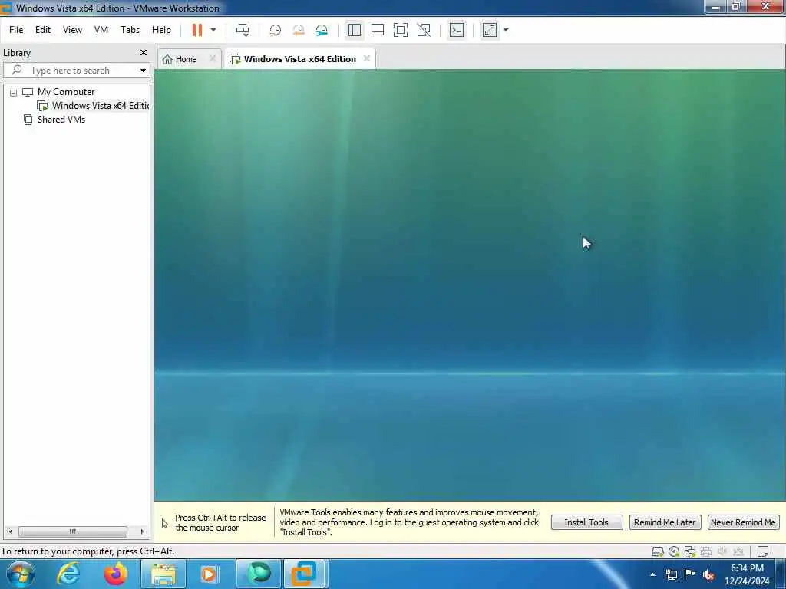
Task: Open the power options dropdown arrow beside pause
Action: (213, 30)
